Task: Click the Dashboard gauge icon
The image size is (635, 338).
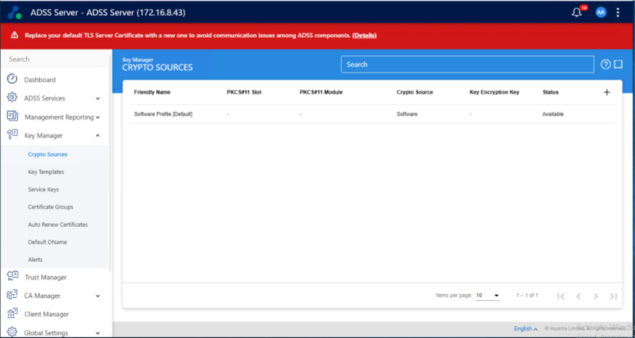Action: click(12, 80)
